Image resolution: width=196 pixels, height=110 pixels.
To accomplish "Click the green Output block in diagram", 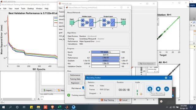I will point(123,22).
